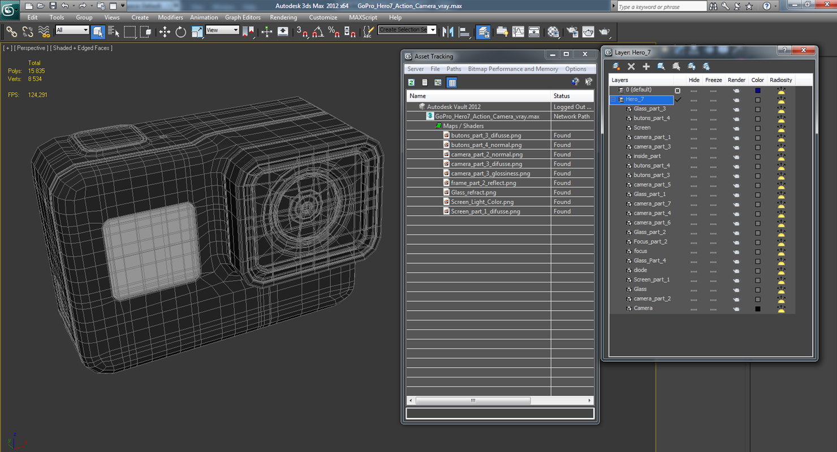Toggle Freeze for the inside_part object
Screen dimensions: 837x452
click(713, 157)
